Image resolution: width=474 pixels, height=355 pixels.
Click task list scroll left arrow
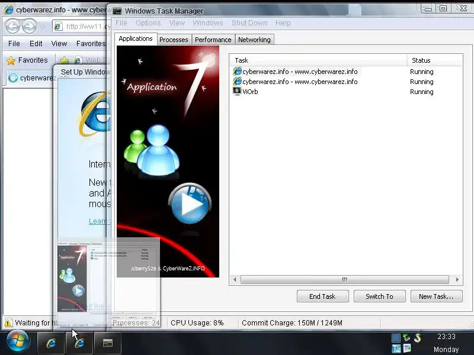tap(235, 279)
